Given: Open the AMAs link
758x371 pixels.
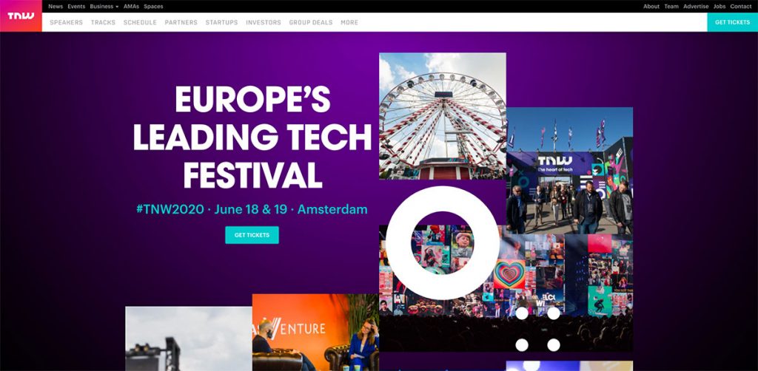Looking at the screenshot, I should [x=131, y=6].
